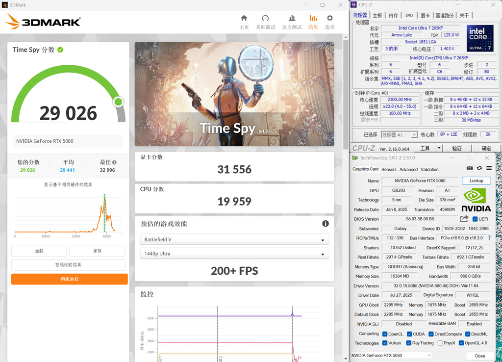502x362 pixels.
Task: Open the stress test (压力测试) icon
Action: point(292,19)
